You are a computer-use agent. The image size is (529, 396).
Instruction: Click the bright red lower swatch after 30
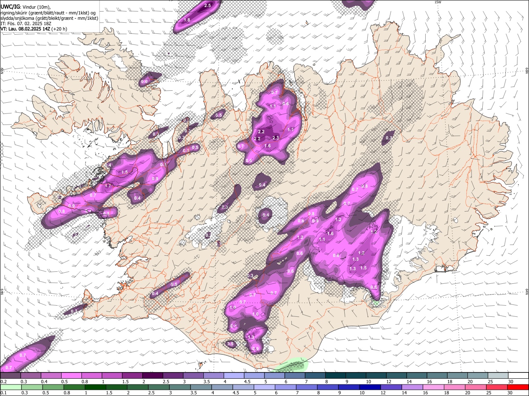click(518, 387)
